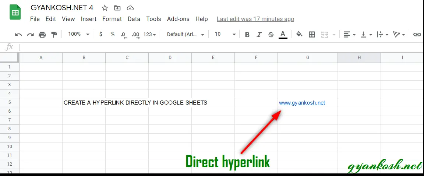Select row 8 header

pyautogui.click(x=10, y=129)
